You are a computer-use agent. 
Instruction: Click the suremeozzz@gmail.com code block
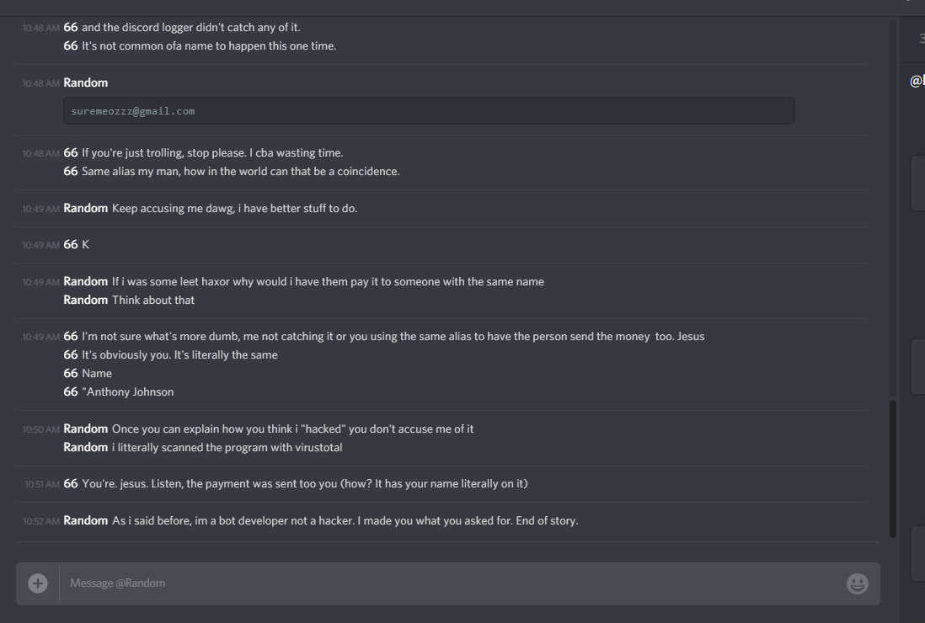pos(429,111)
